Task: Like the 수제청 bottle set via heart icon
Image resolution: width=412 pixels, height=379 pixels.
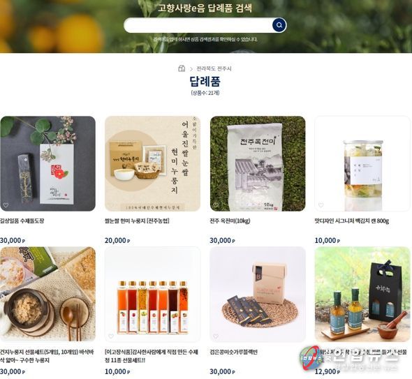Action: tap(111, 336)
